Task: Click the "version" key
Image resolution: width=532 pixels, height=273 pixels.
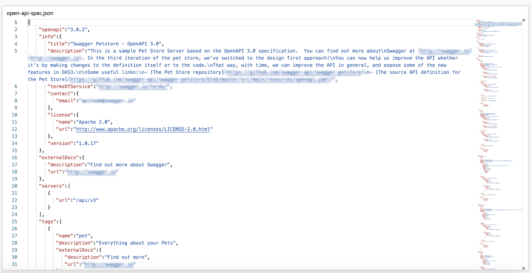Action: [61, 143]
